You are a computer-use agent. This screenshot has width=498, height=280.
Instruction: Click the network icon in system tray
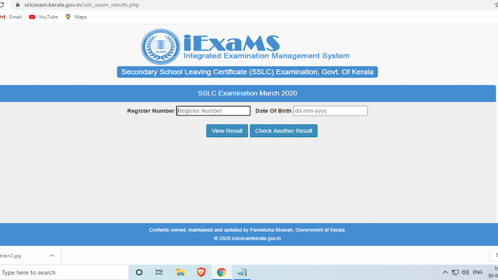coord(455,272)
